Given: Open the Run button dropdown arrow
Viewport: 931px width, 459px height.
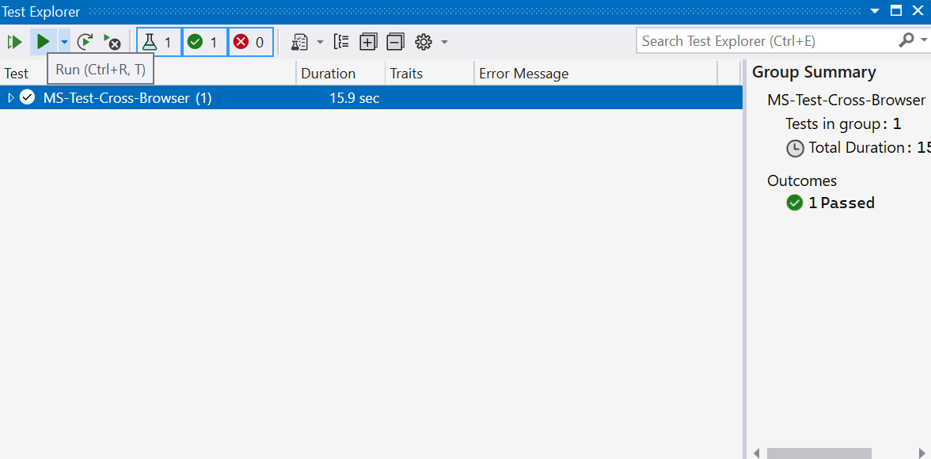Looking at the screenshot, I should pos(63,41).
